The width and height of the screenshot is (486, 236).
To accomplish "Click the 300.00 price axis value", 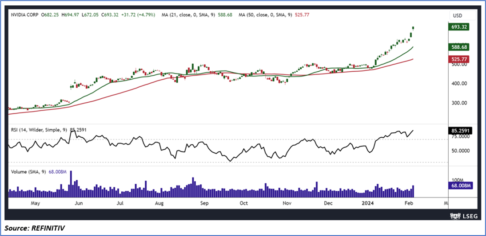I will (x=458, y=103).
